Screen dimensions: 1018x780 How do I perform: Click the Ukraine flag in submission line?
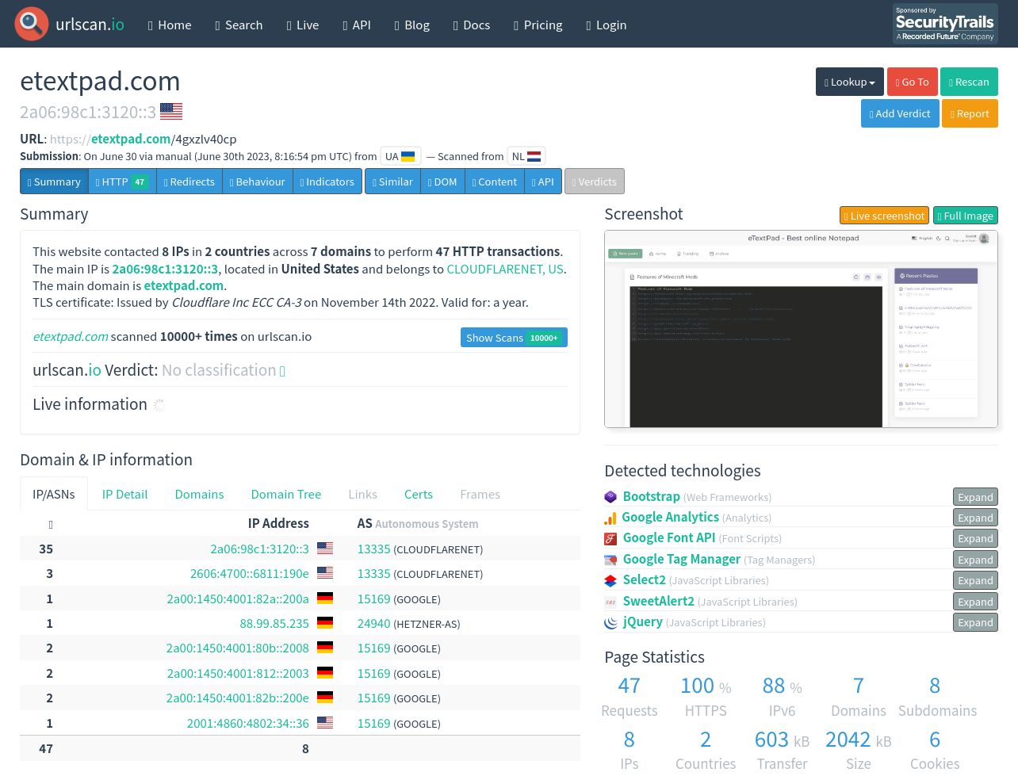tap(408, 156)
